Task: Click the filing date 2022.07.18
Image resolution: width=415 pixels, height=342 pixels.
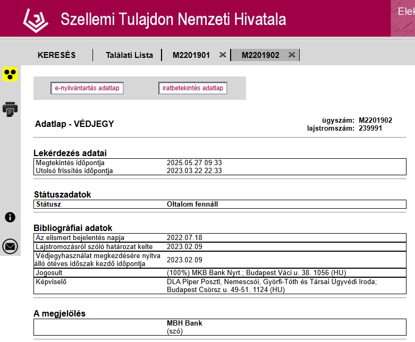Action: click(x=184, y=237)
